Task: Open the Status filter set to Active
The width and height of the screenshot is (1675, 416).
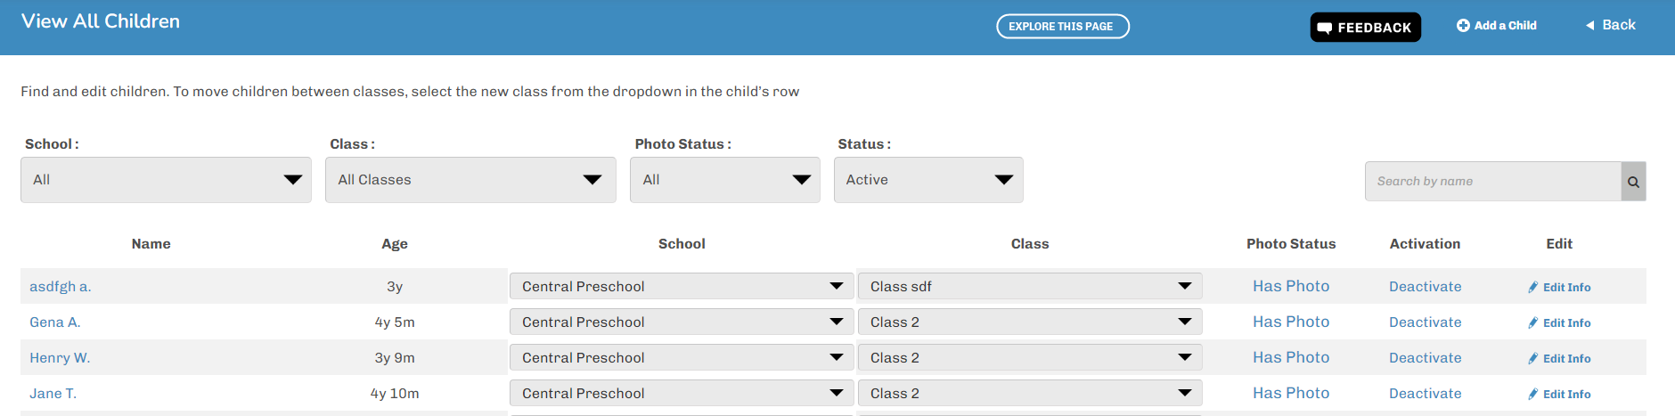Action: pyautogui.click(x=927, y=180)
